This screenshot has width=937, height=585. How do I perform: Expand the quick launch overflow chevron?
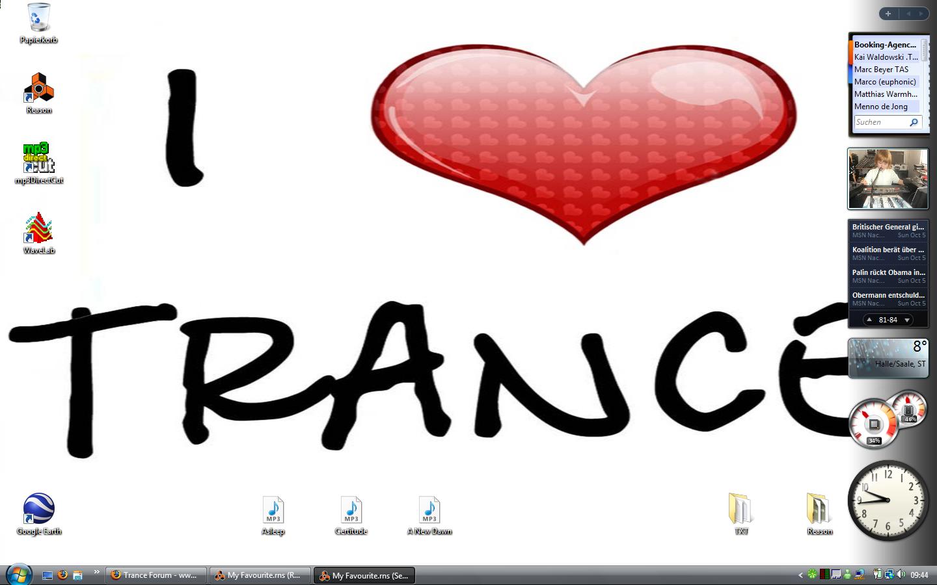(x=96, y=572)
